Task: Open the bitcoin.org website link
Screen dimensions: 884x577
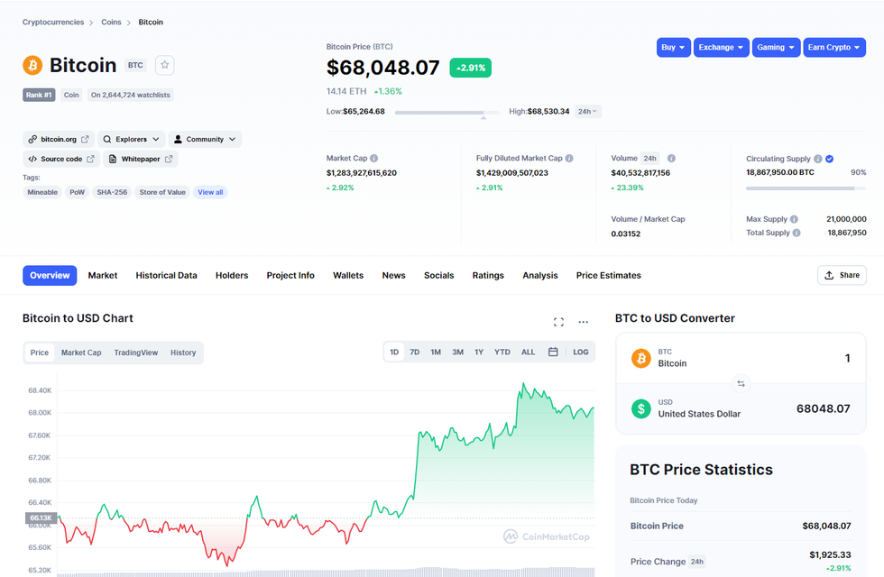Action: click(x=58, y=138)
